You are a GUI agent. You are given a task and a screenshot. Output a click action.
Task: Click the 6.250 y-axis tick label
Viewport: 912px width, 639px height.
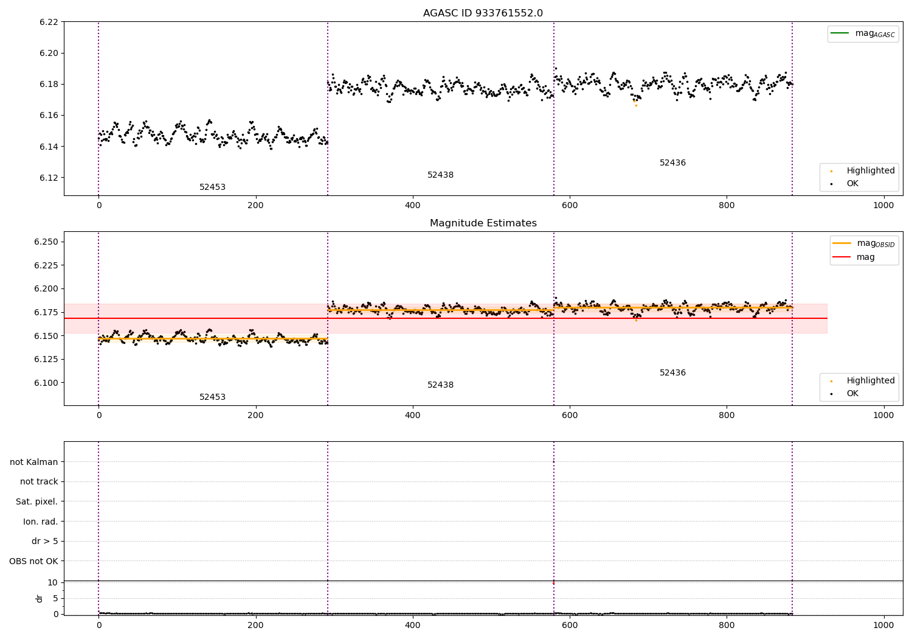pyautogui.click(x=46, y=242)
